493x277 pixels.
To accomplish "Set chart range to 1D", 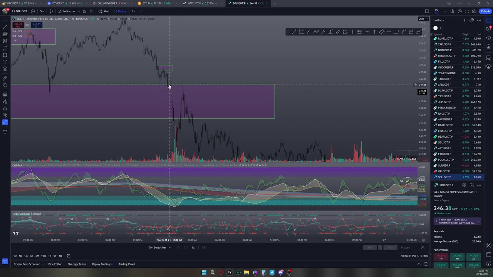I will tap(15, 256).
